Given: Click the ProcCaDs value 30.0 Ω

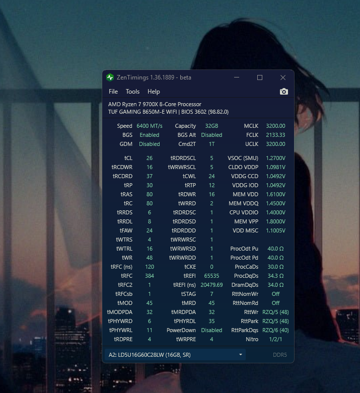Looking at the screenshot, I should click(275, 267).
